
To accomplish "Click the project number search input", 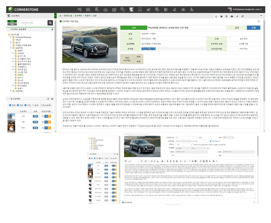I will coord(32,23).
